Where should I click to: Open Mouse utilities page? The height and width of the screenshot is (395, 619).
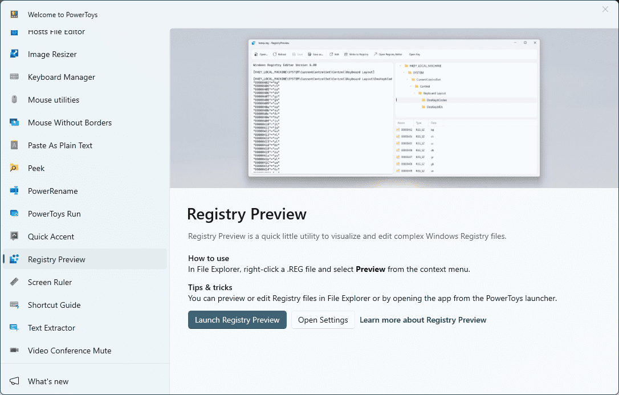[84, 100]
